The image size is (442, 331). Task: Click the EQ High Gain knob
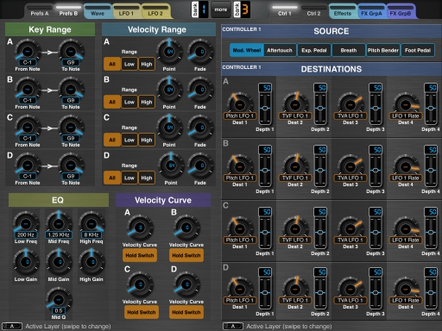click(92, 262)
